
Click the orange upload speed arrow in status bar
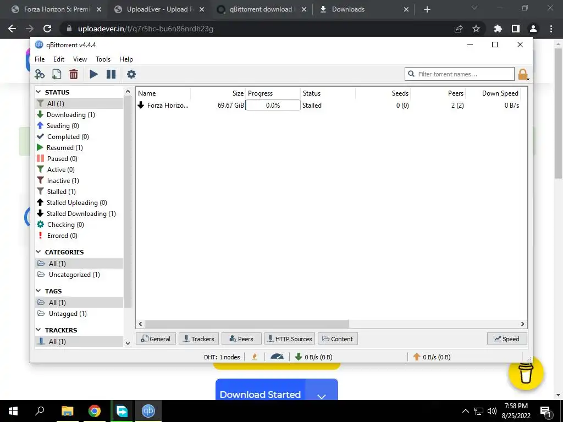[417, 357]
